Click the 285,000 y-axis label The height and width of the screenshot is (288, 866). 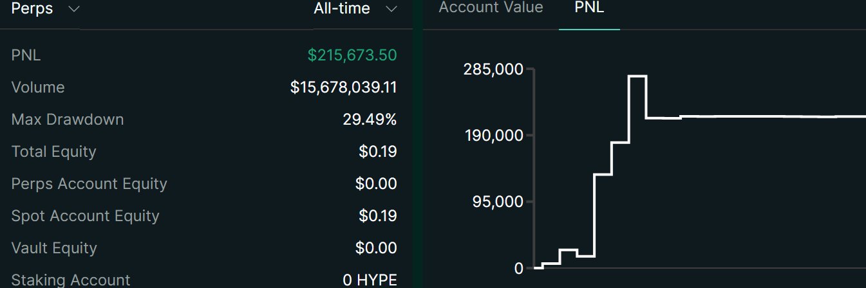(x=493, y=69)
